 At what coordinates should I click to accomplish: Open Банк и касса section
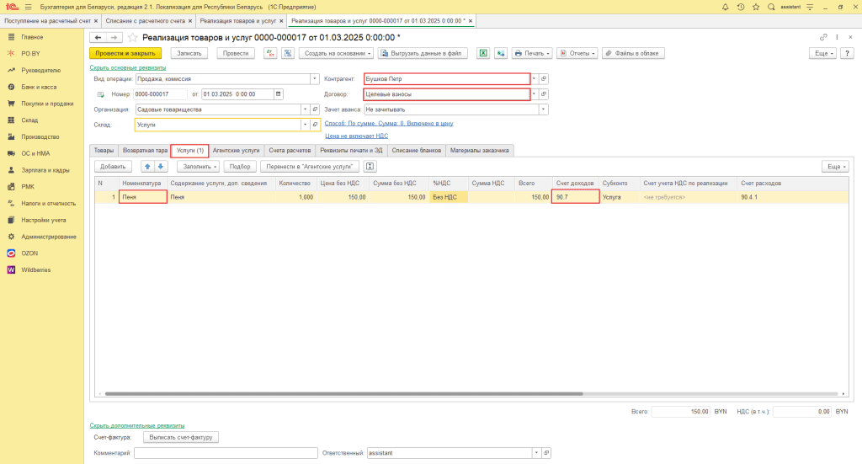39,87
